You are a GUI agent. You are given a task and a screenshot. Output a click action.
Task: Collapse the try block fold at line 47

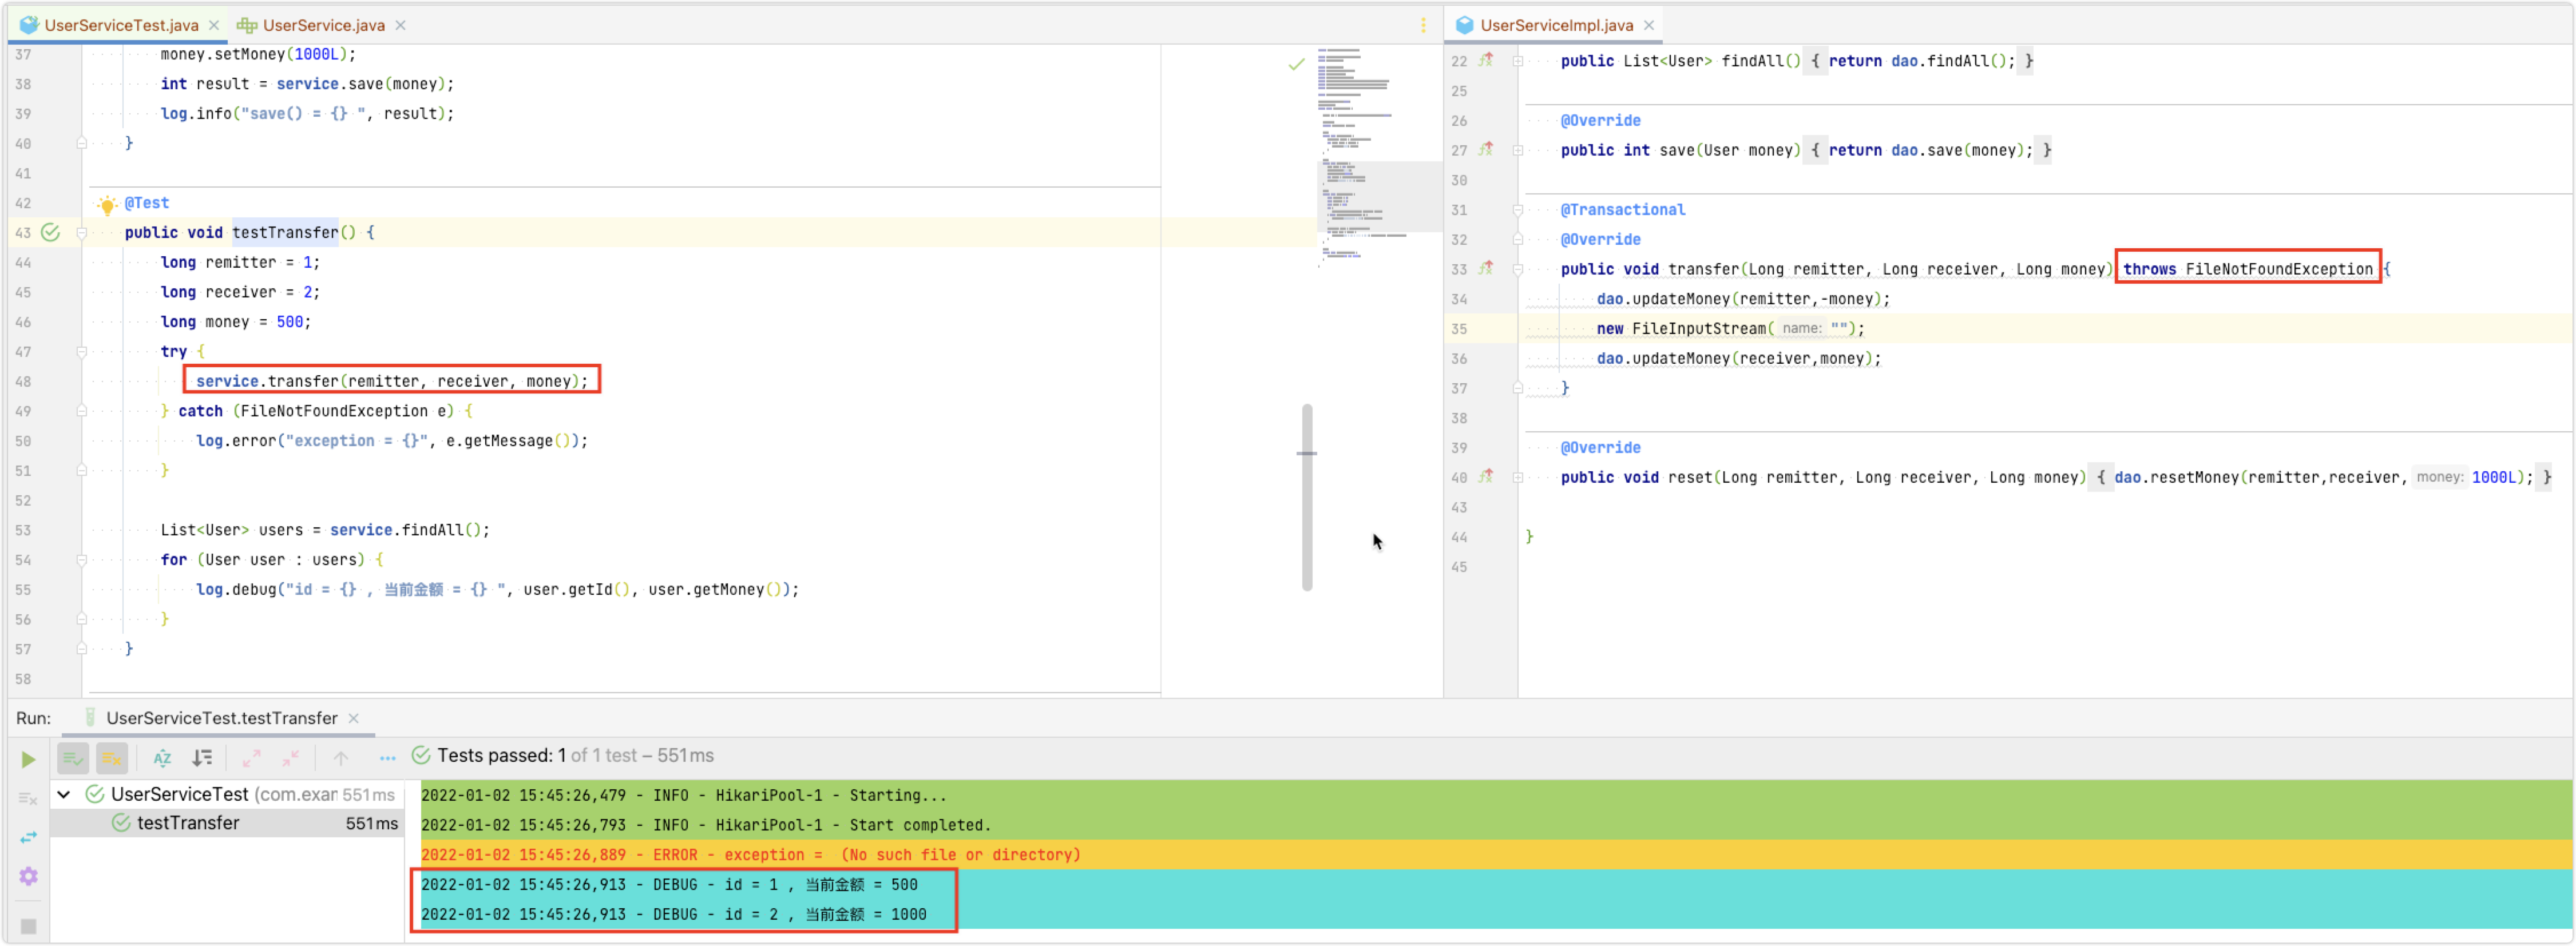coord(82,352)
